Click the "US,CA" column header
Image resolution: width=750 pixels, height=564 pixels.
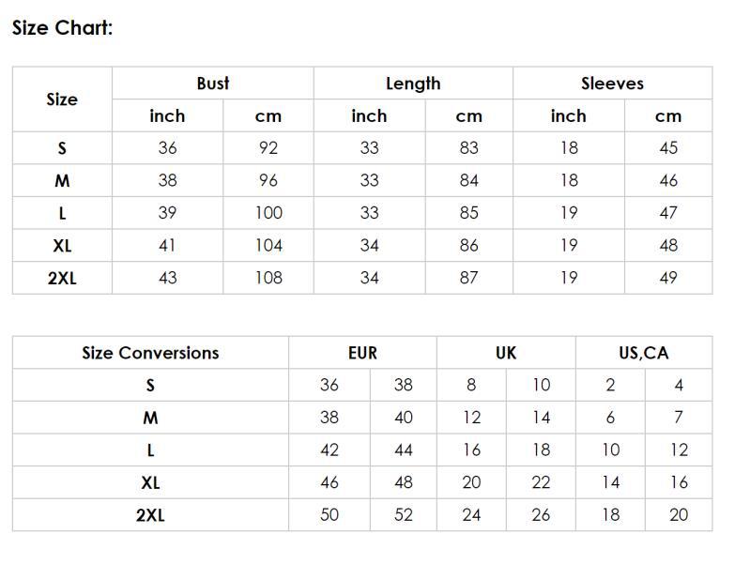643,353
